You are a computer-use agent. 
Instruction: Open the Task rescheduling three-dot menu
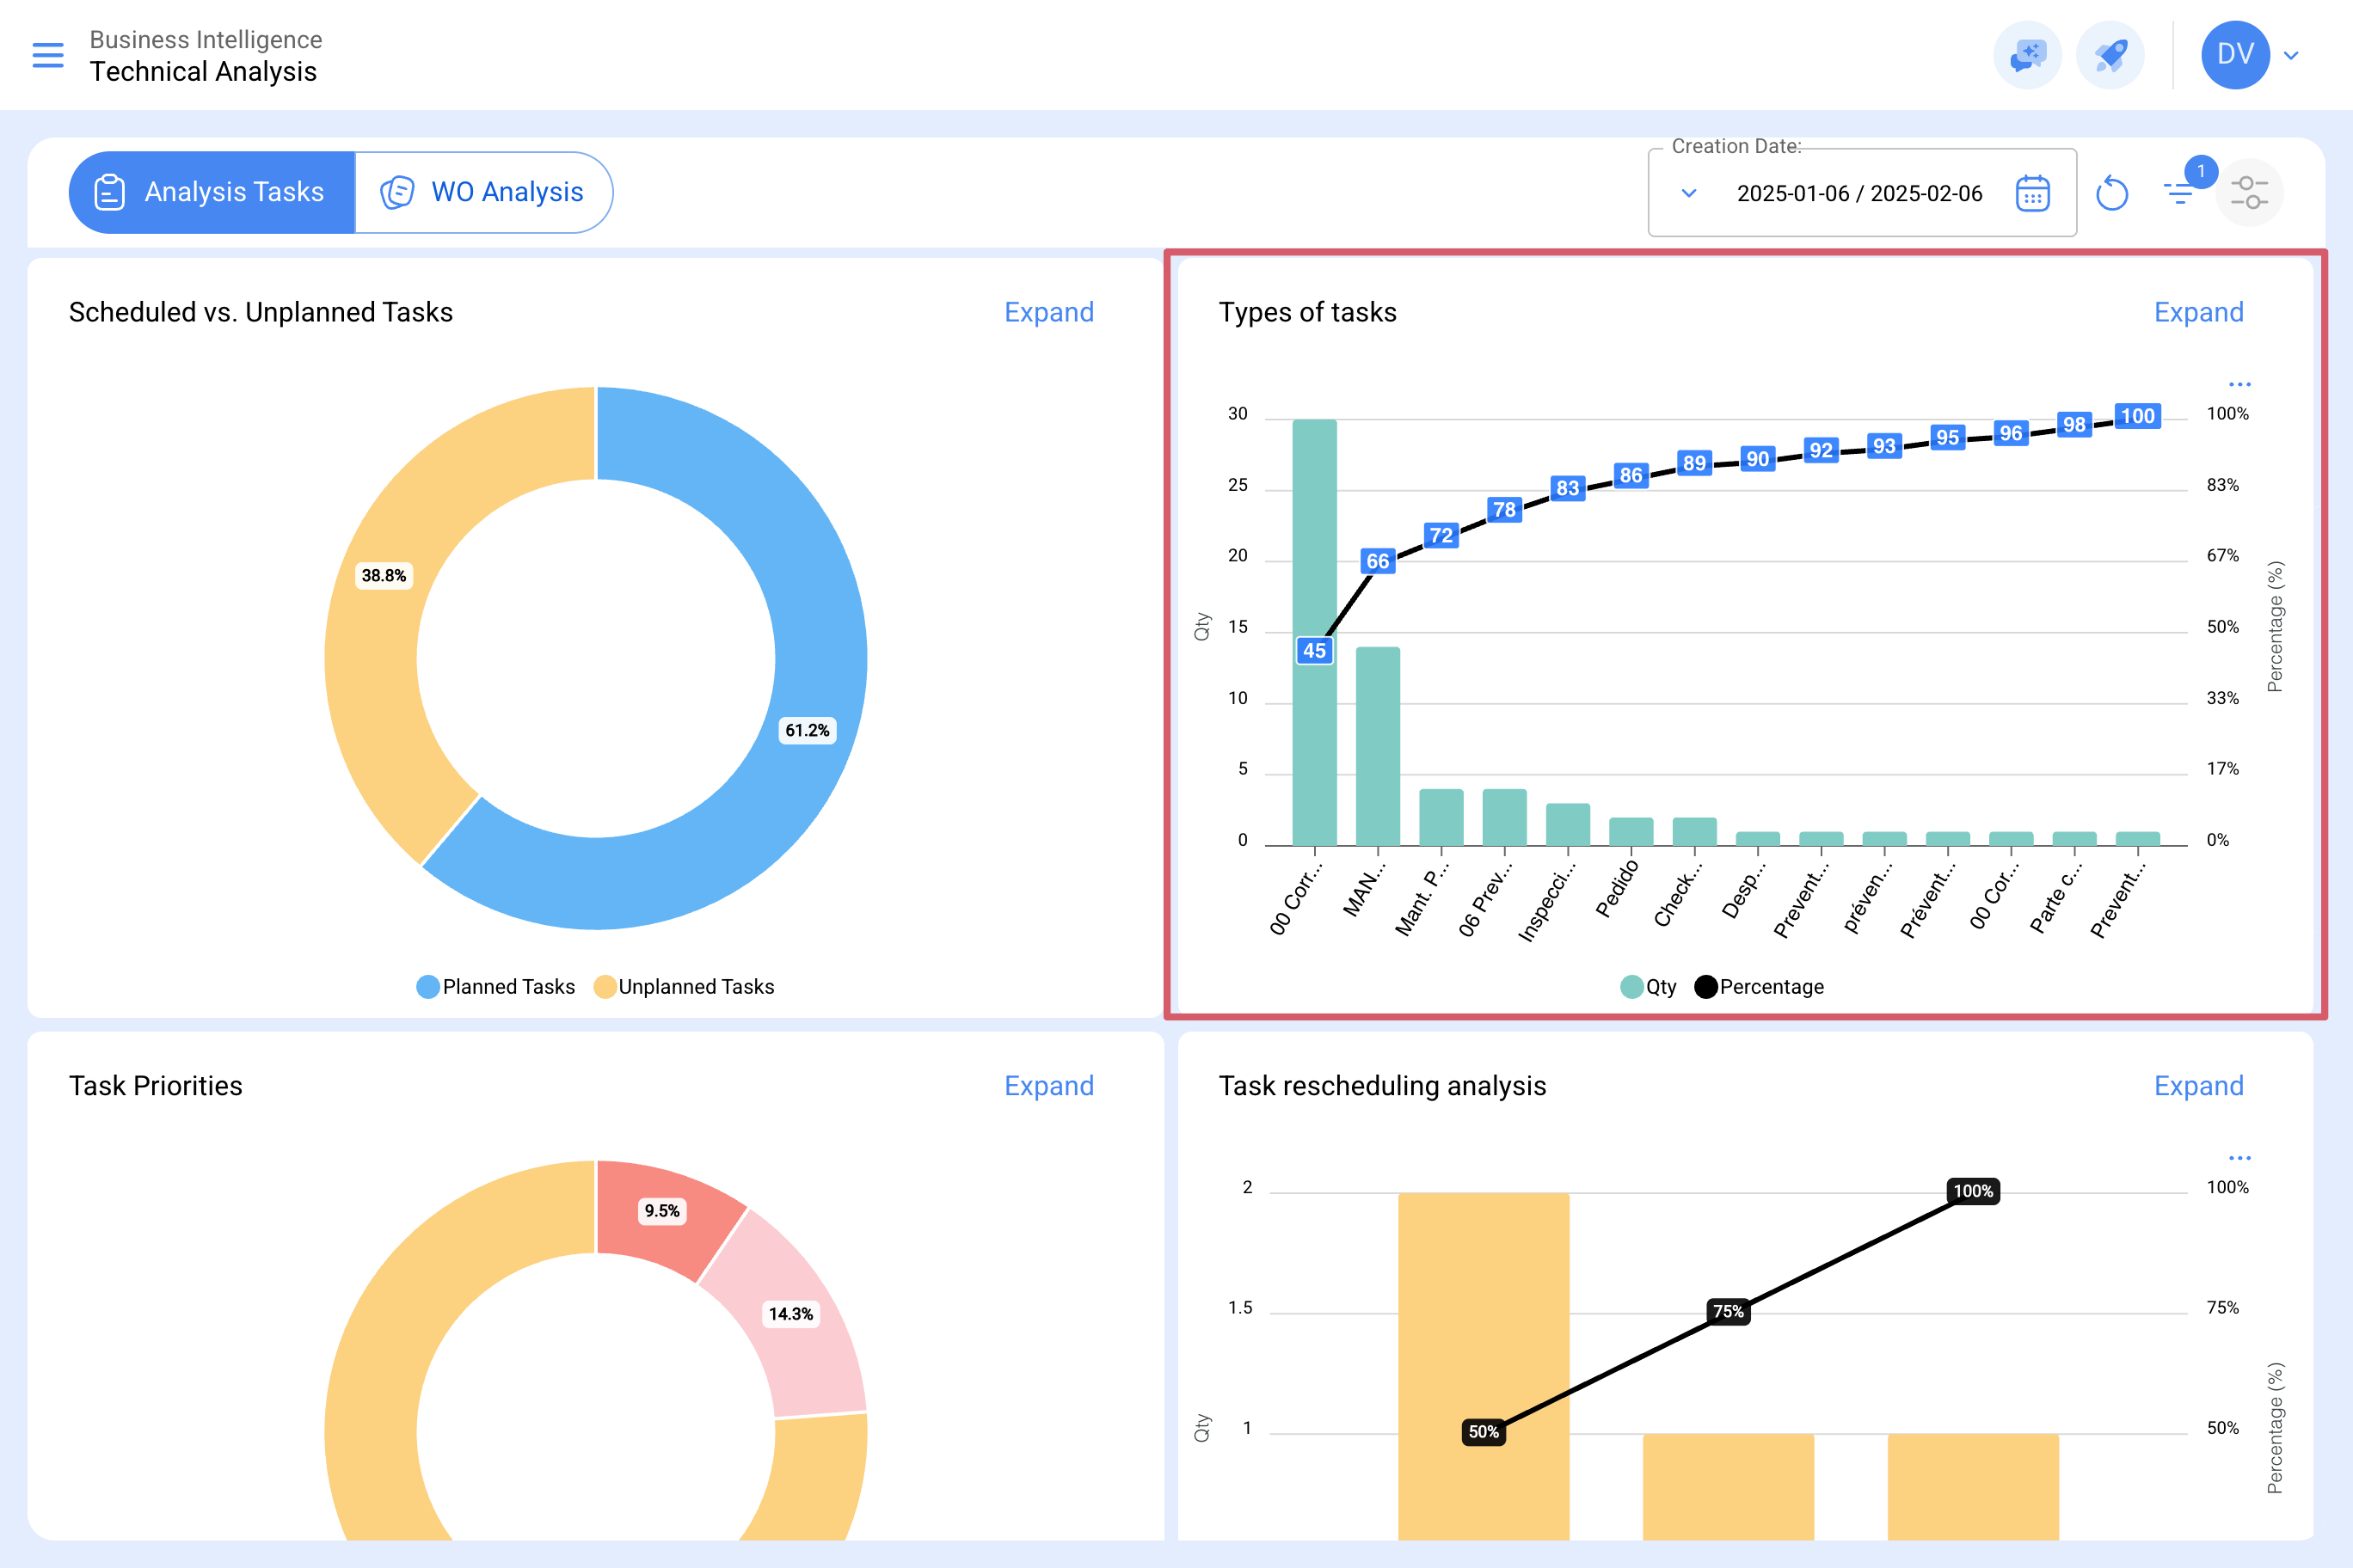[2239, 1158]
